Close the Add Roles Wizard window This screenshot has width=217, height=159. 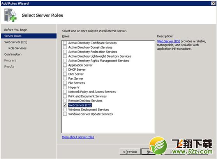click(x=213, y=3)
